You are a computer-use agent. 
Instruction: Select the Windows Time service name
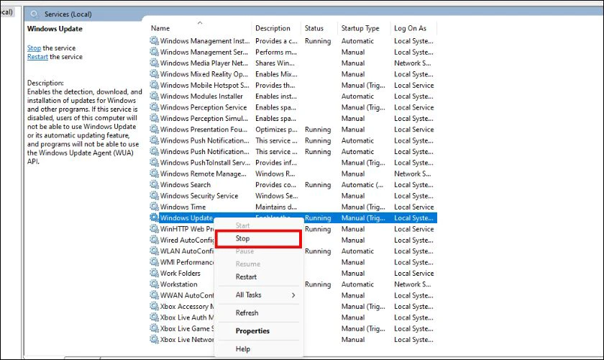coord(183,207)
